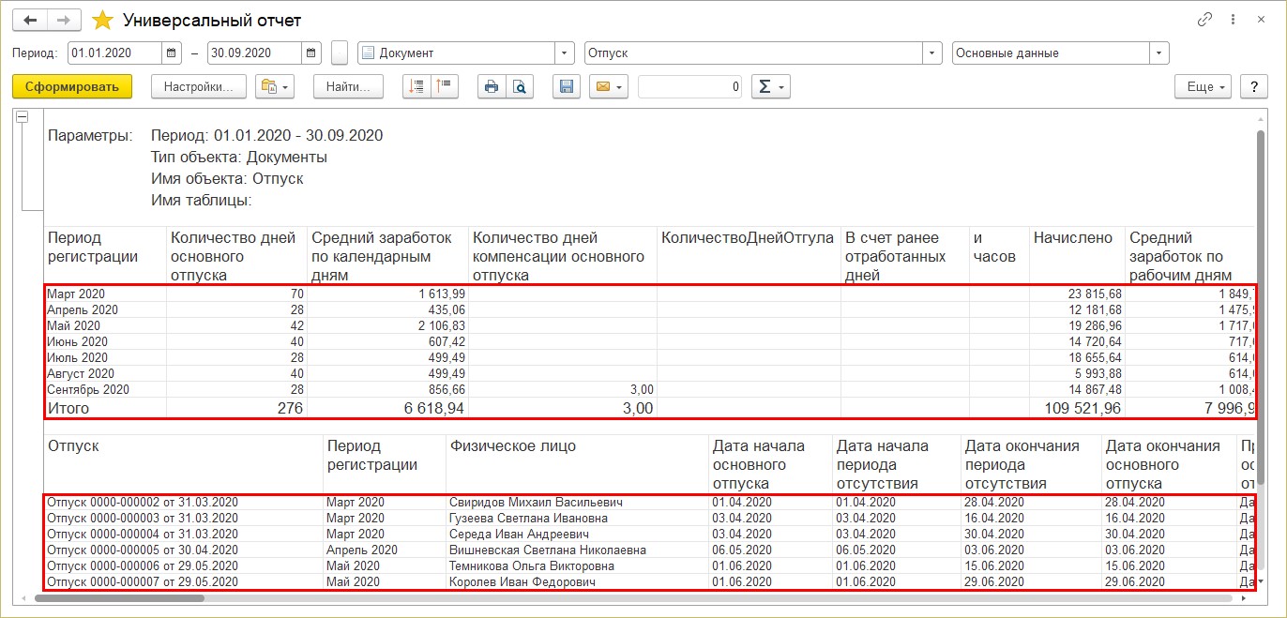The image size is (1287, 618).
Task: Collapse all report groups icon
Action: coord(444,86)
